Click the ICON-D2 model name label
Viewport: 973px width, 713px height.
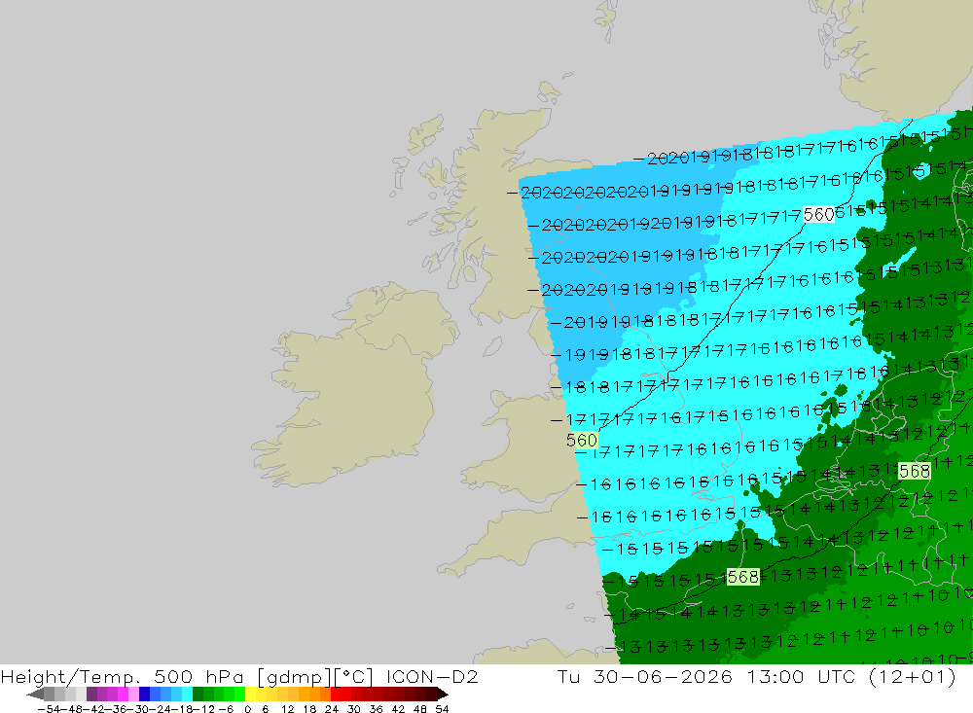(432, 676)
